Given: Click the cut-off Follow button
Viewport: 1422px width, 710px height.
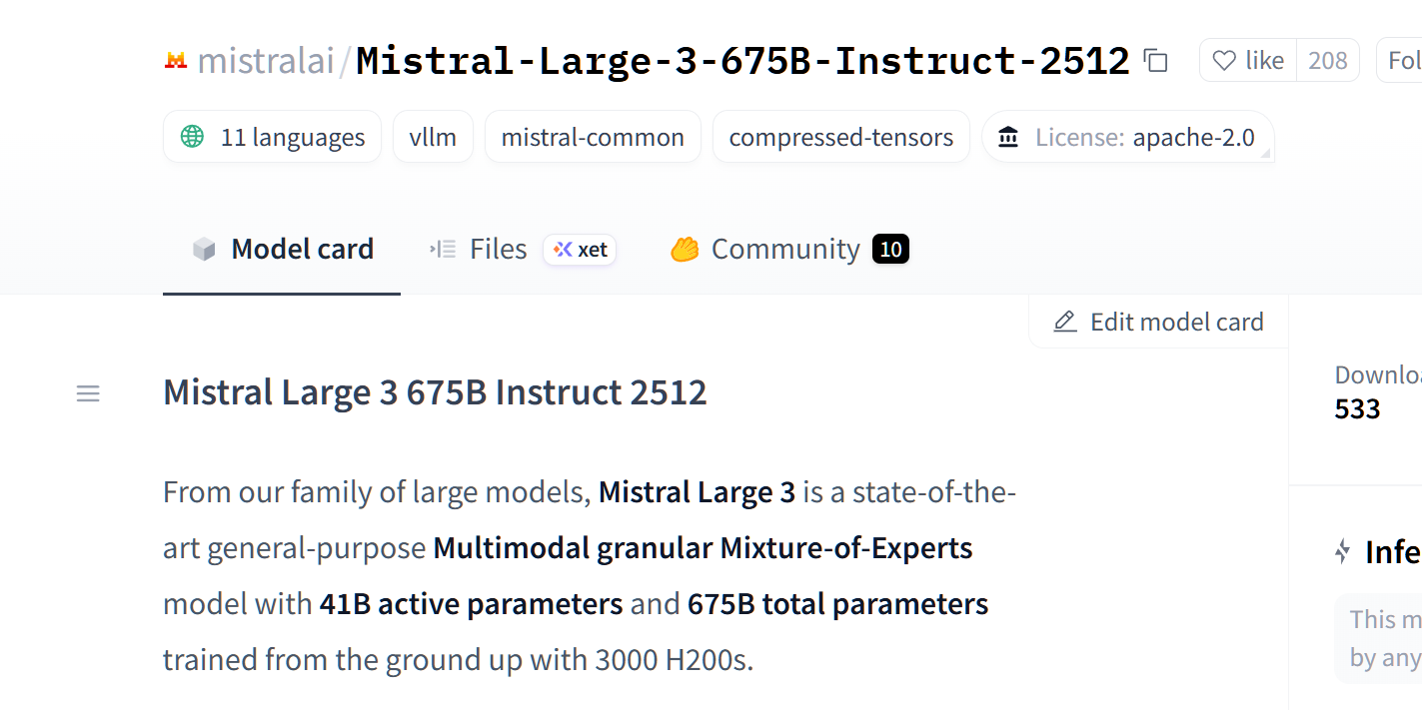Looking at the screenshot, I should 1400,61.
